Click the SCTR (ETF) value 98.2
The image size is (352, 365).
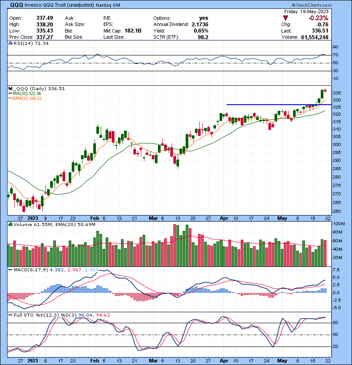click(203, 37)
